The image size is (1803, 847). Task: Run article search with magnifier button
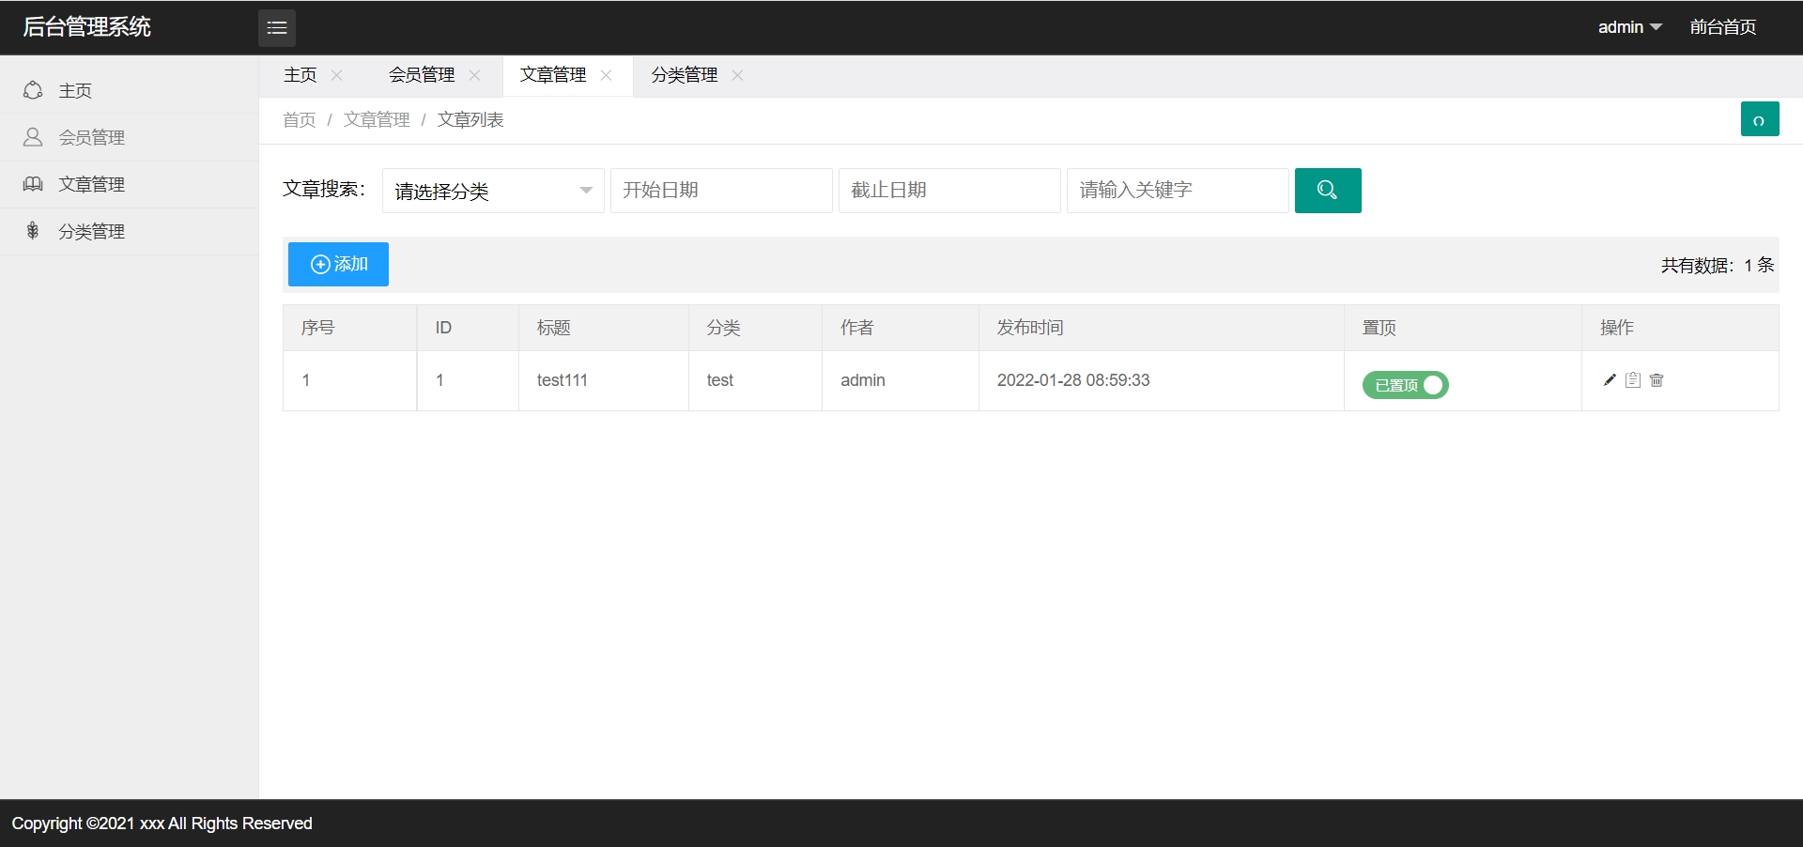1328,191
